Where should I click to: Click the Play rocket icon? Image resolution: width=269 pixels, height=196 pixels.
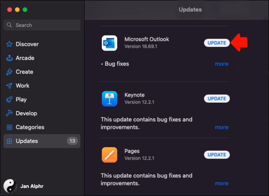coord(9,99)
